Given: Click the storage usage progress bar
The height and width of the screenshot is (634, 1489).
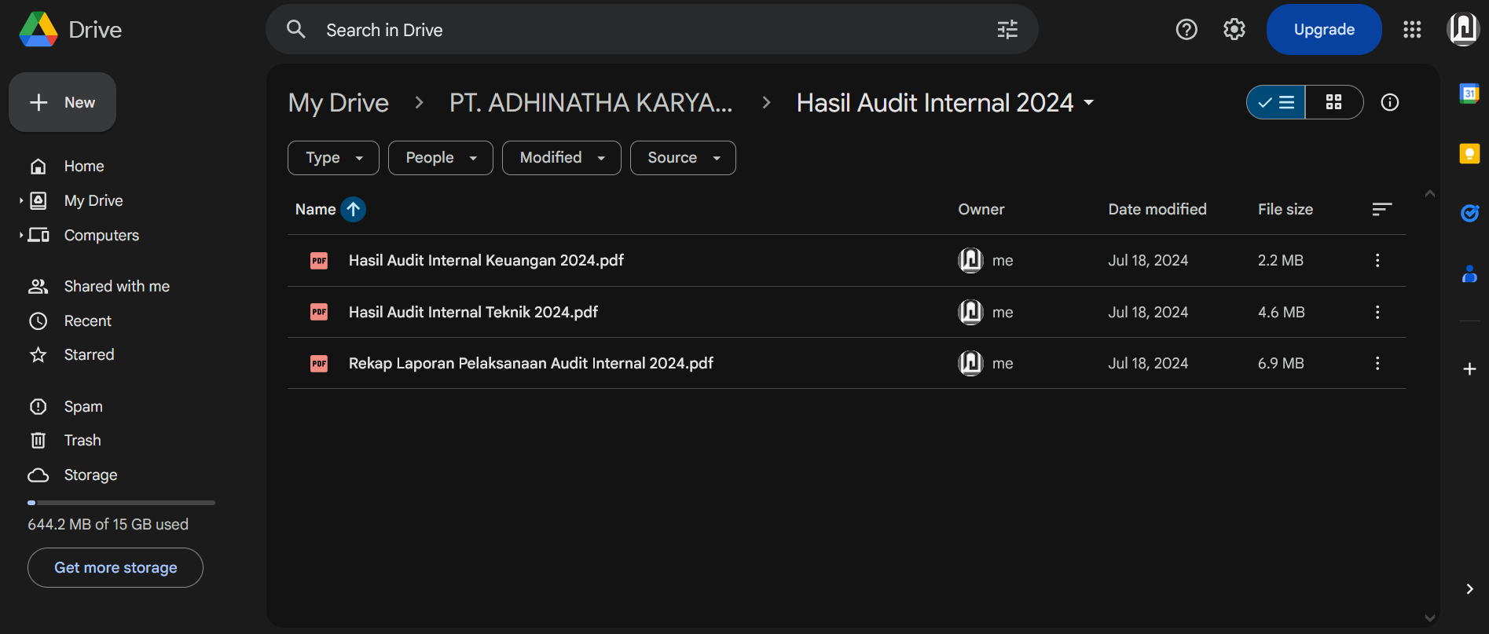Looking at the screenshot, I should (121, 503).
